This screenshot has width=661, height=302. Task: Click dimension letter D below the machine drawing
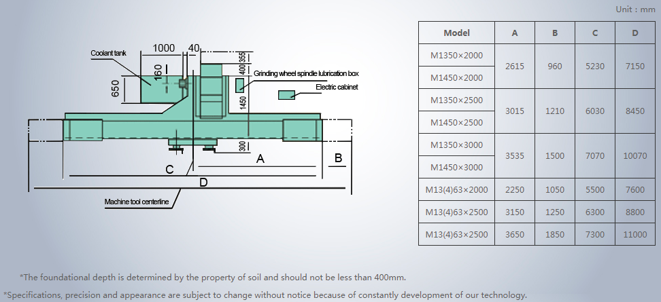tap(203, 182)
